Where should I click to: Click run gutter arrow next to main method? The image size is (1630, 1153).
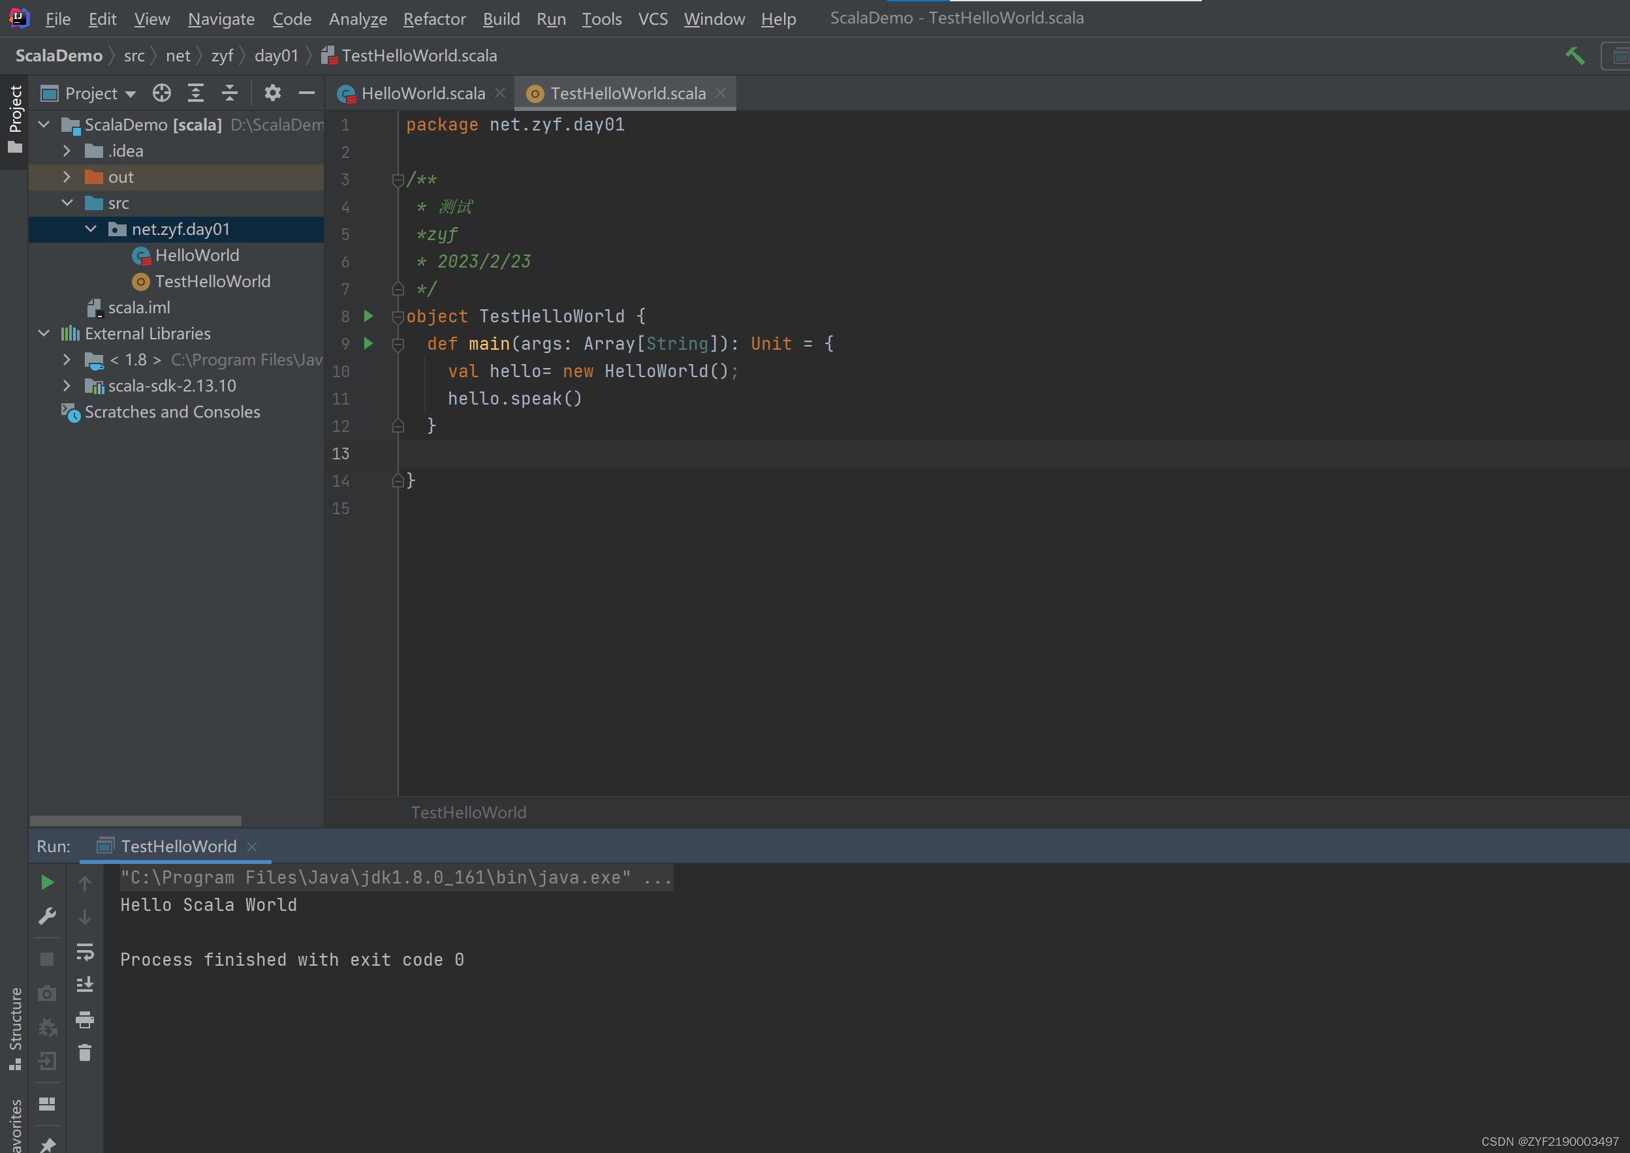[369, 344]
